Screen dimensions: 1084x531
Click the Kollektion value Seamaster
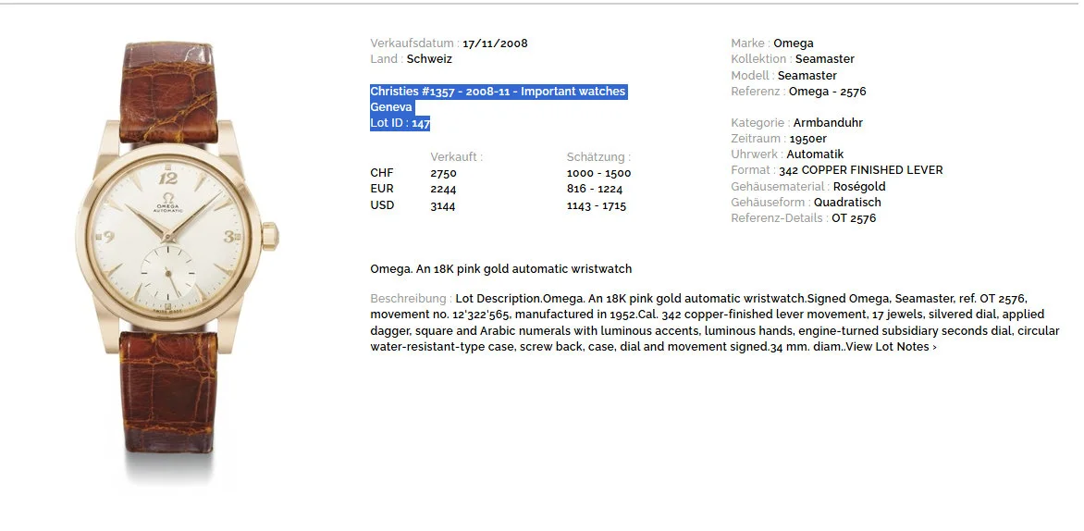(824, 59)
